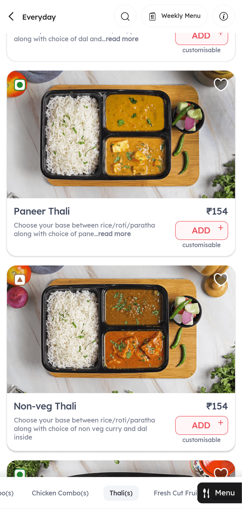The width and height of the screenshot is (242, 509).
Task: Switch to Chicken Combo(s) tab
Action: click(60, 493)
